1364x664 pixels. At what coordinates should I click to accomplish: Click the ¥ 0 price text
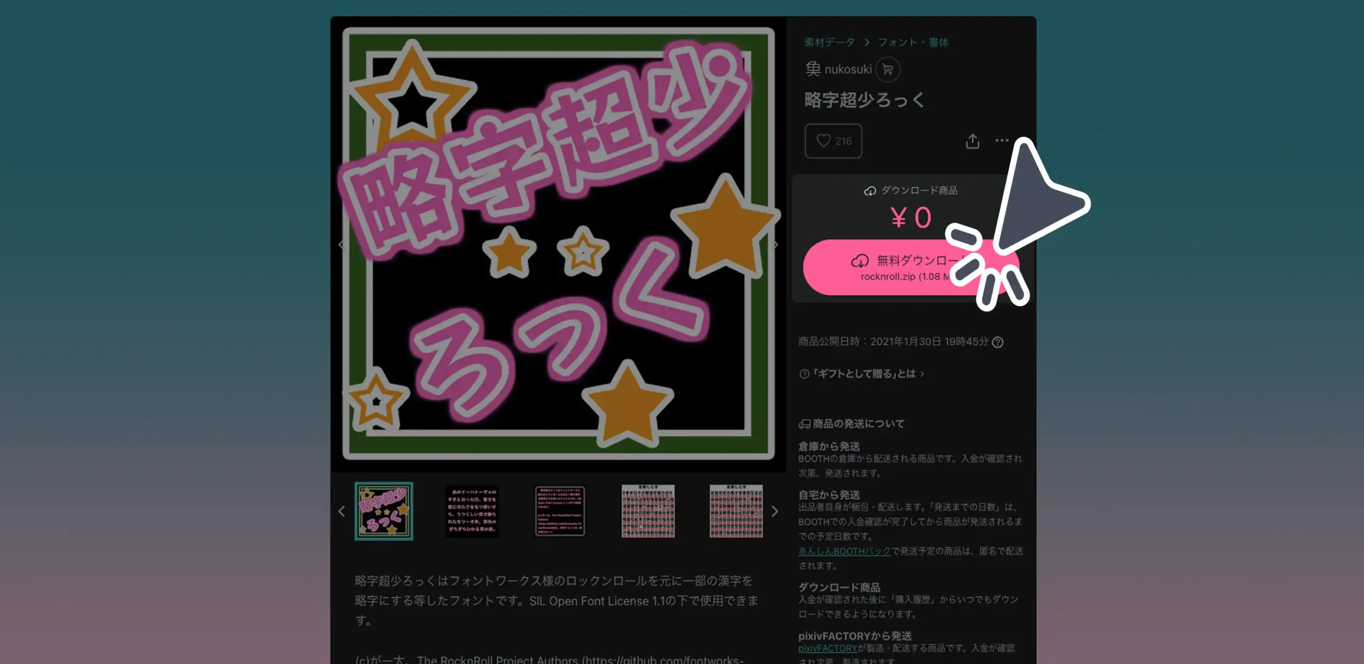click(x=911, y=217)
